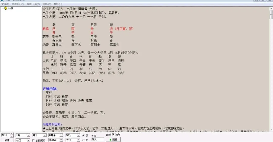The image size is (273, 142).
Task: Open the 53分 minute dropdown
Action: click(78, 135)
